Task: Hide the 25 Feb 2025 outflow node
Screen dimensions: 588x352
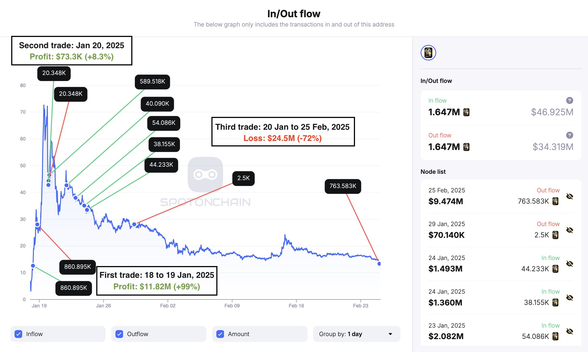Action: pos(569,196)
